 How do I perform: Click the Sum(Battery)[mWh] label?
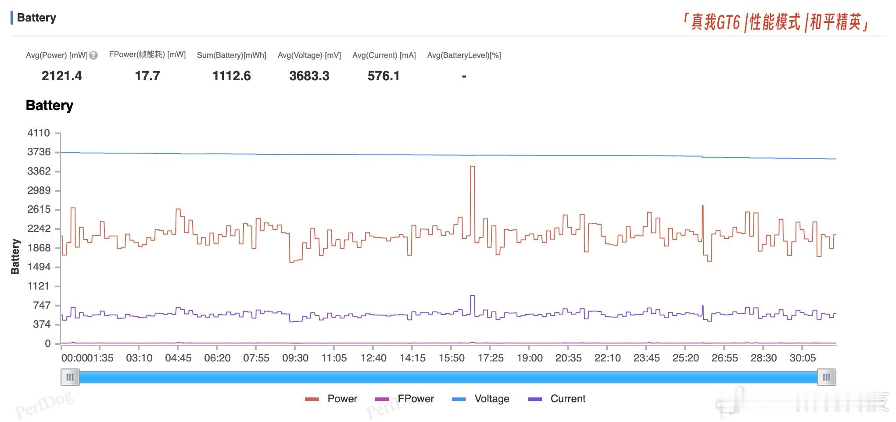[x=232, y=55]
